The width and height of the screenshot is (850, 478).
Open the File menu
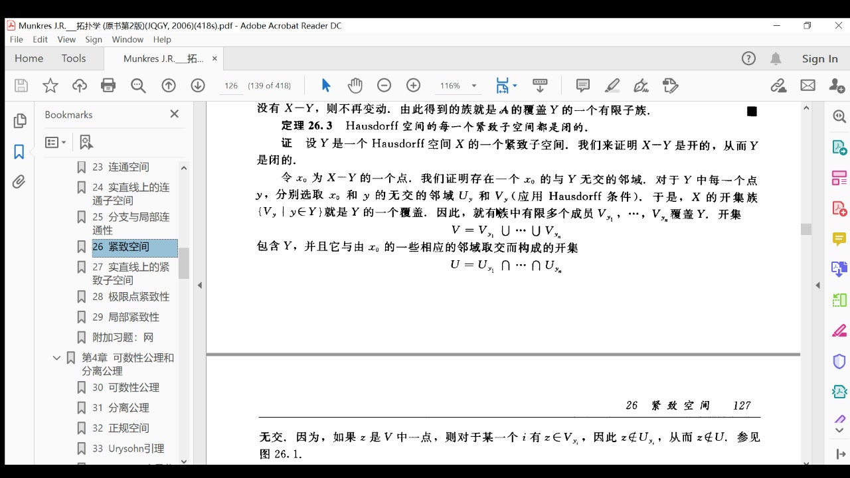(17, 40)
